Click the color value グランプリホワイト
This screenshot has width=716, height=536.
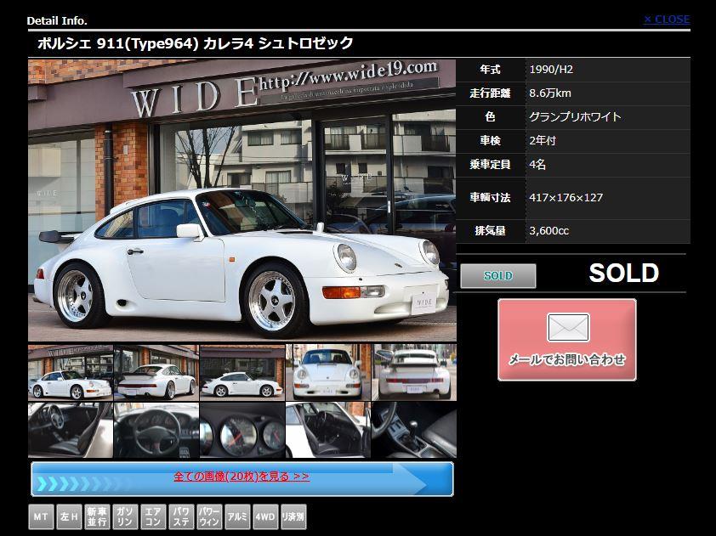pos(576,116)
